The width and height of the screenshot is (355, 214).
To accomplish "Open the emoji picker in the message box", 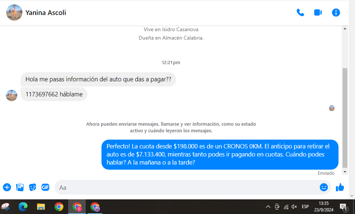I will point(323,187).
